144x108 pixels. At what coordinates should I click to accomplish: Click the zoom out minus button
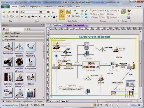[112, 105]
